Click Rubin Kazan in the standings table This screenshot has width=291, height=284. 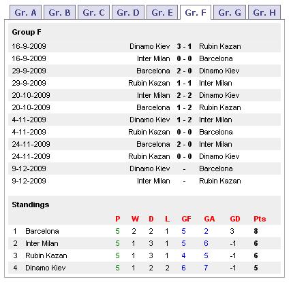tap(46, 255)
